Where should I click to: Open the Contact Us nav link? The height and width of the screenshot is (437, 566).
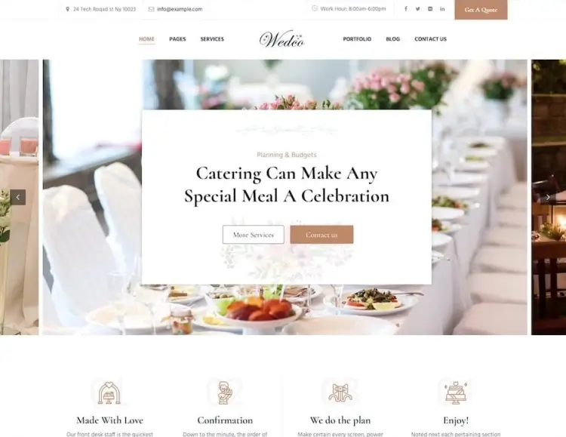coord(431,39)
